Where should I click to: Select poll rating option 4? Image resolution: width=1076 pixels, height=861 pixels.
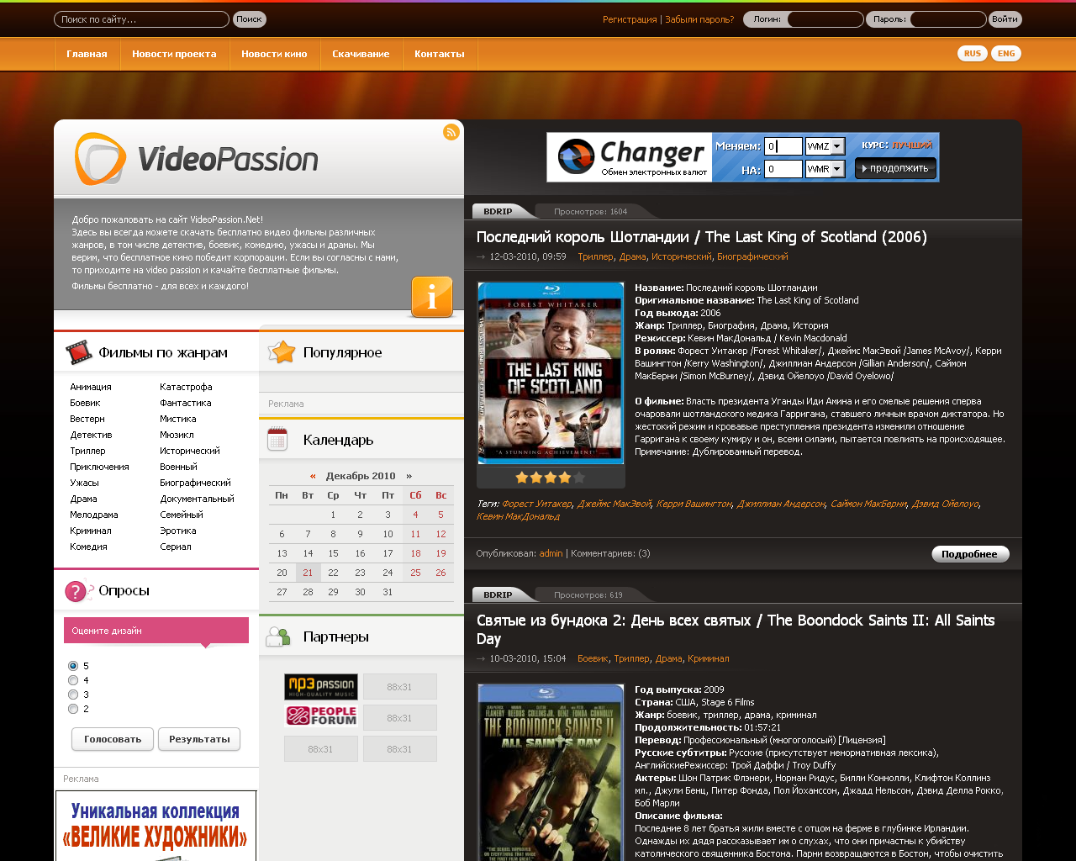pyautogui.click(x=73, y=680)
